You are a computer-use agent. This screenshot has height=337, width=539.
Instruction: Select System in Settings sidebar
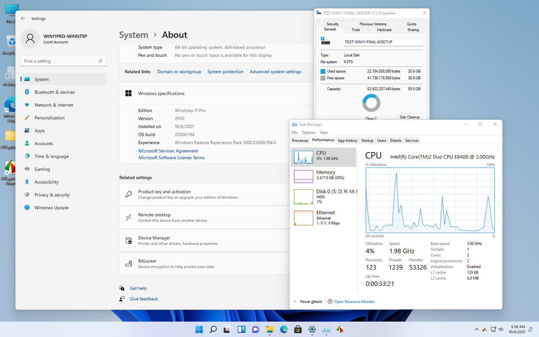coord(63,79)
